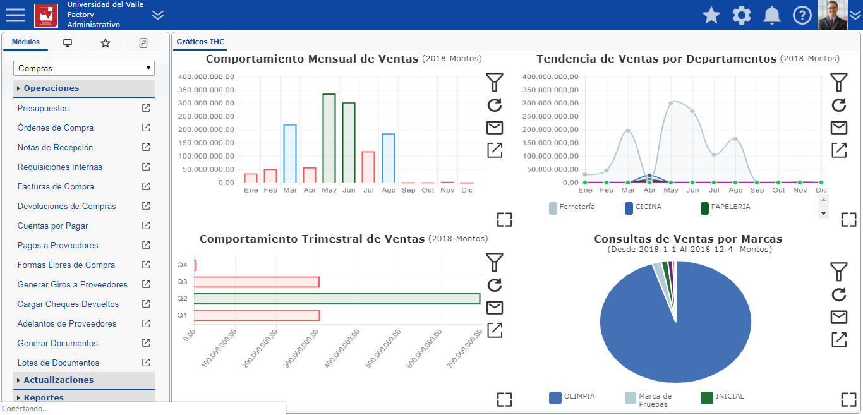863x415 pixels.
Task: Open Pagos a Proveedores
Action: [x=56, y=245]
